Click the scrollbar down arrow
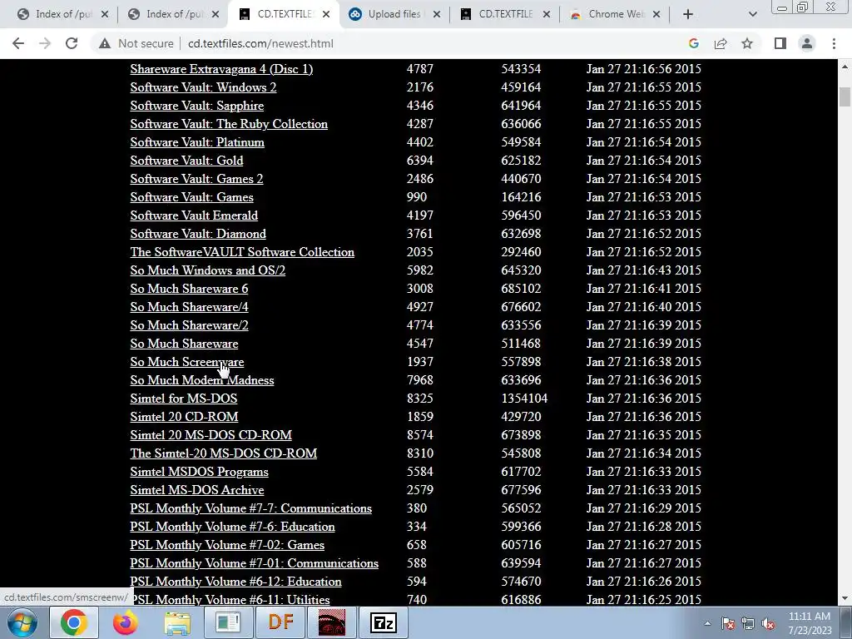Viewport: 852px width, 639px height. coord(845,598)
